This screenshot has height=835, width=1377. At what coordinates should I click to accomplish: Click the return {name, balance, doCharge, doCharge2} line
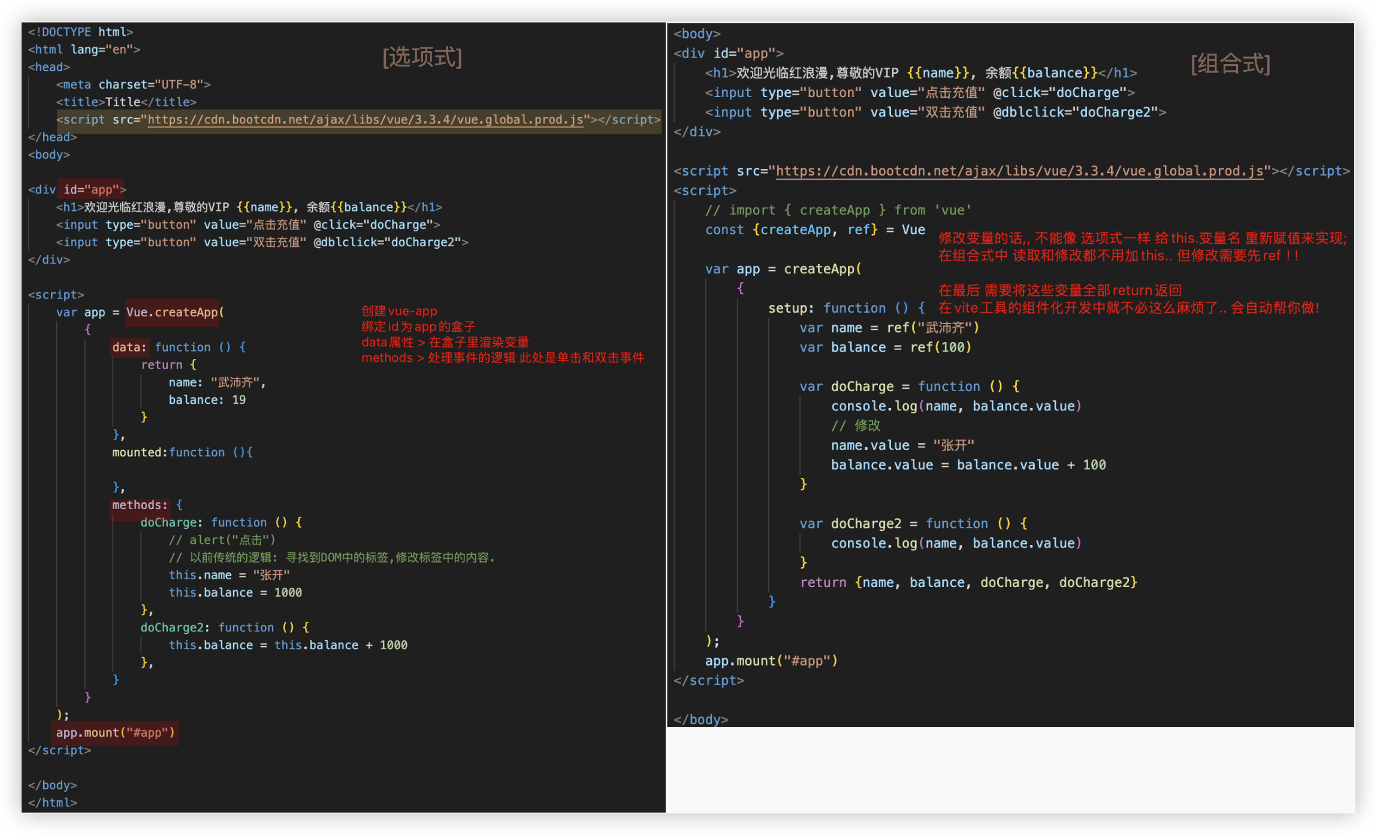(x=968, y=582)
